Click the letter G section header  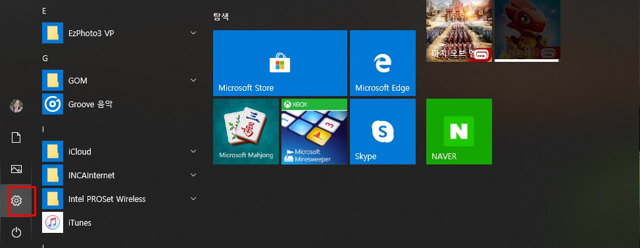click(x=45, y=59)
